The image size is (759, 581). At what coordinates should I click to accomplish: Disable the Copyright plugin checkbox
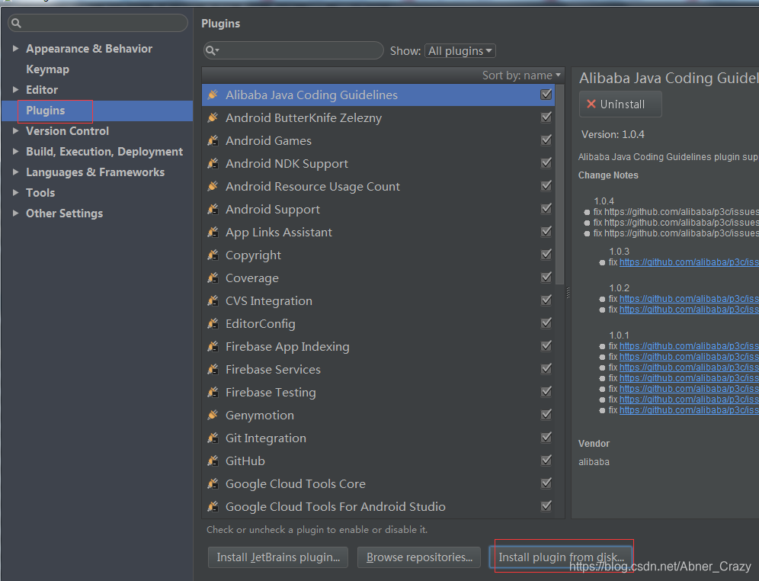[546, 254]
